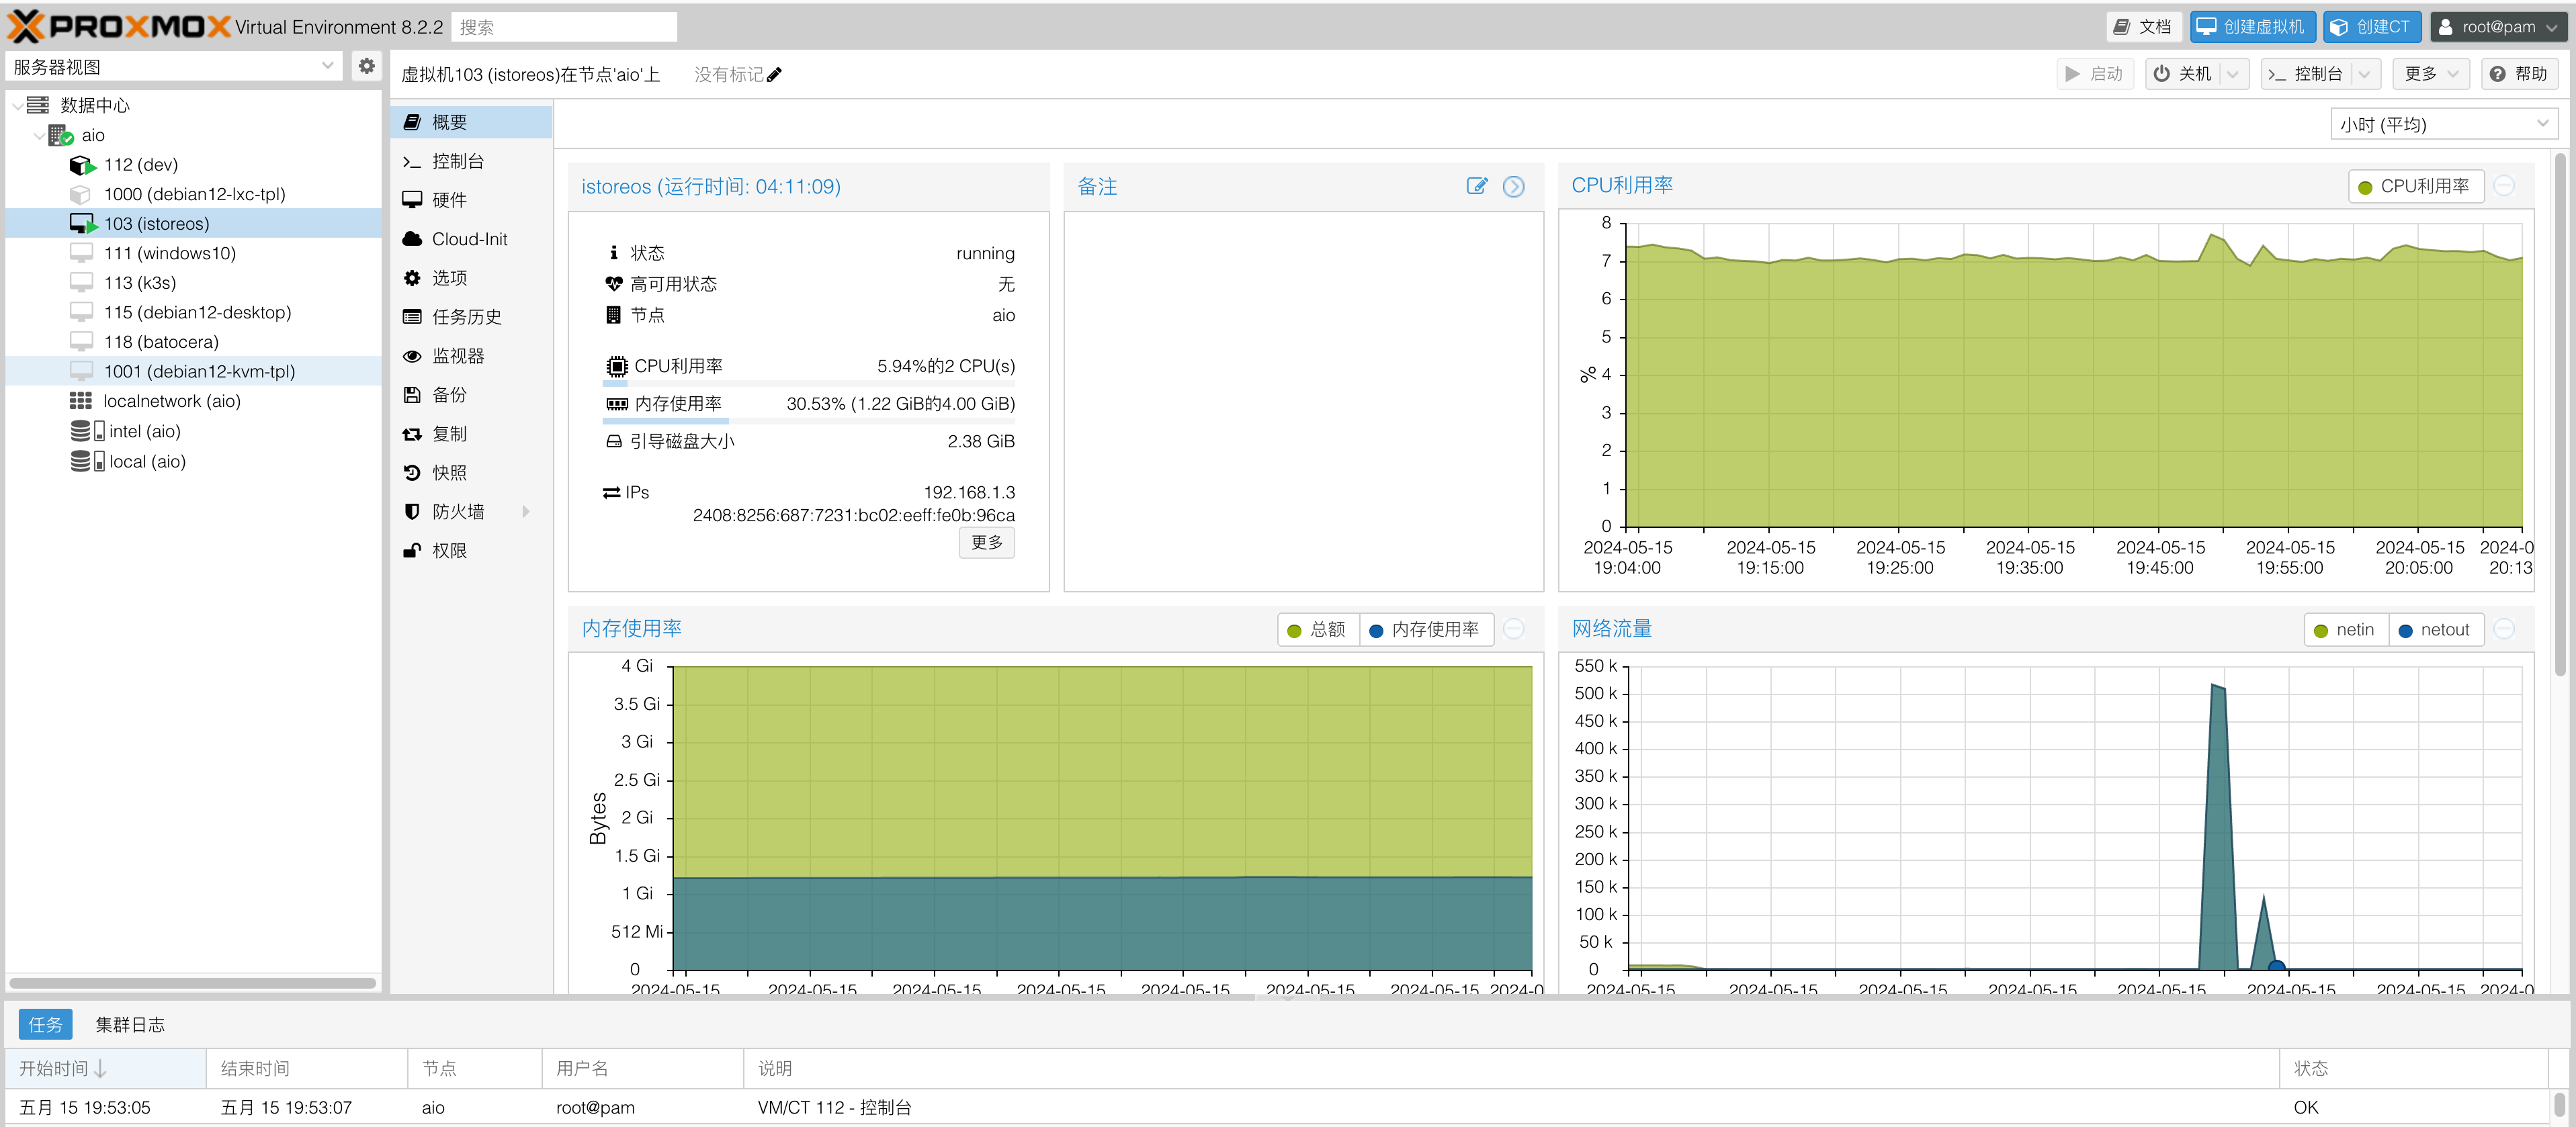Select intel storage in tree

[144, 431]
